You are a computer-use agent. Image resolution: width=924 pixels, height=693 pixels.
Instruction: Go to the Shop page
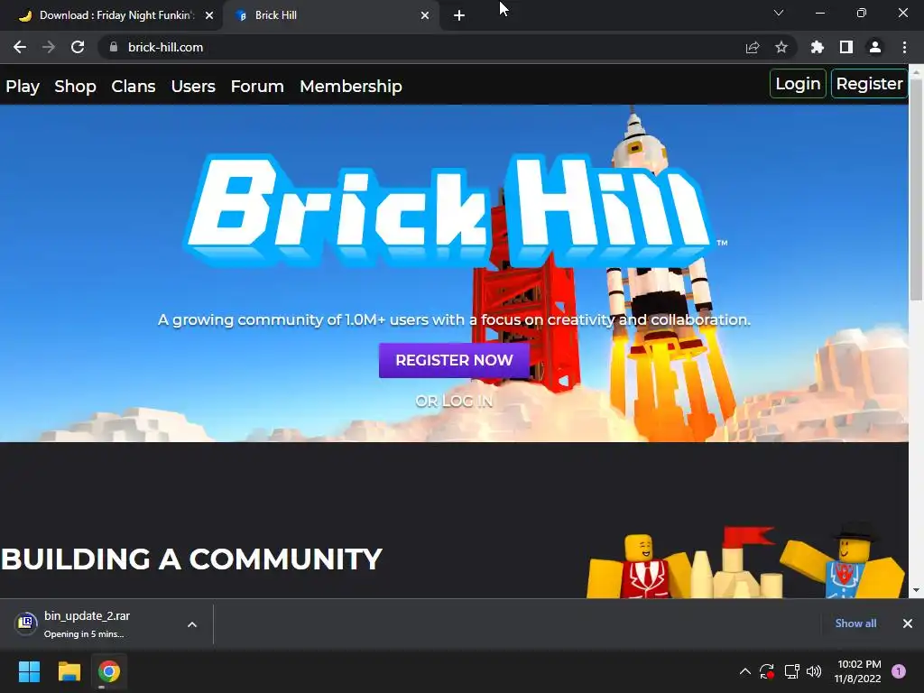pyautogui.click(x=76, y=86)
